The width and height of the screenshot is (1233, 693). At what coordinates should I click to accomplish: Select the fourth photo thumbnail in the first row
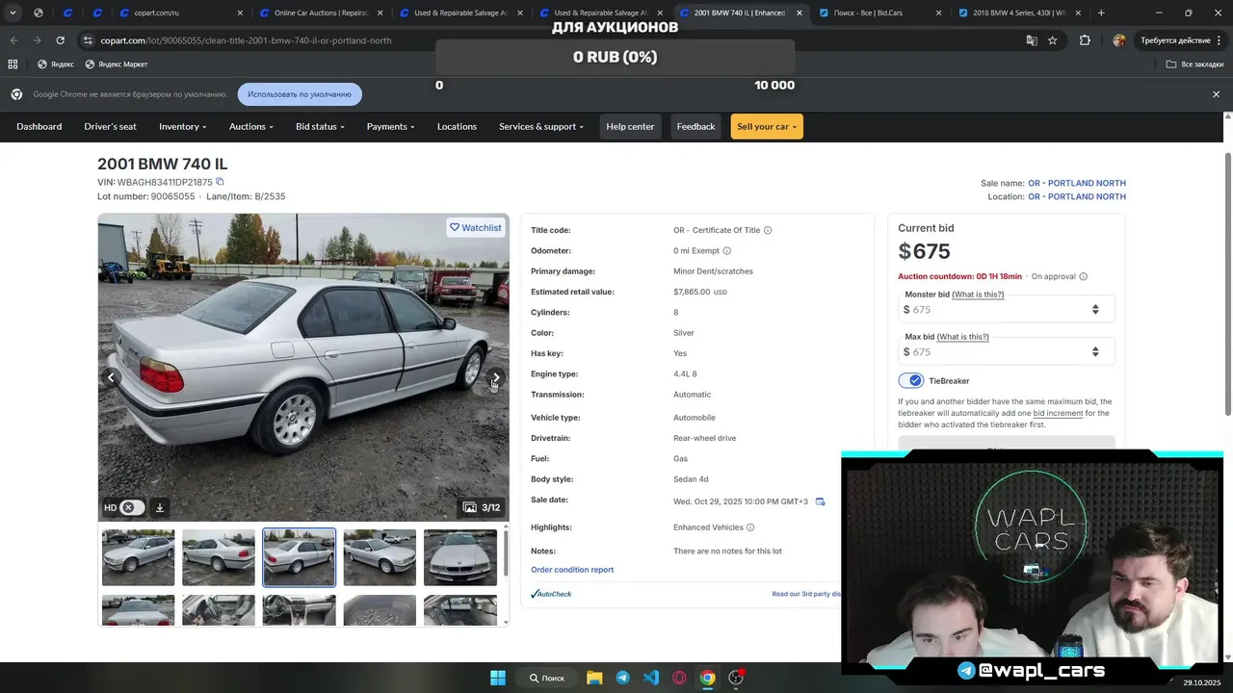pos(380,557)
